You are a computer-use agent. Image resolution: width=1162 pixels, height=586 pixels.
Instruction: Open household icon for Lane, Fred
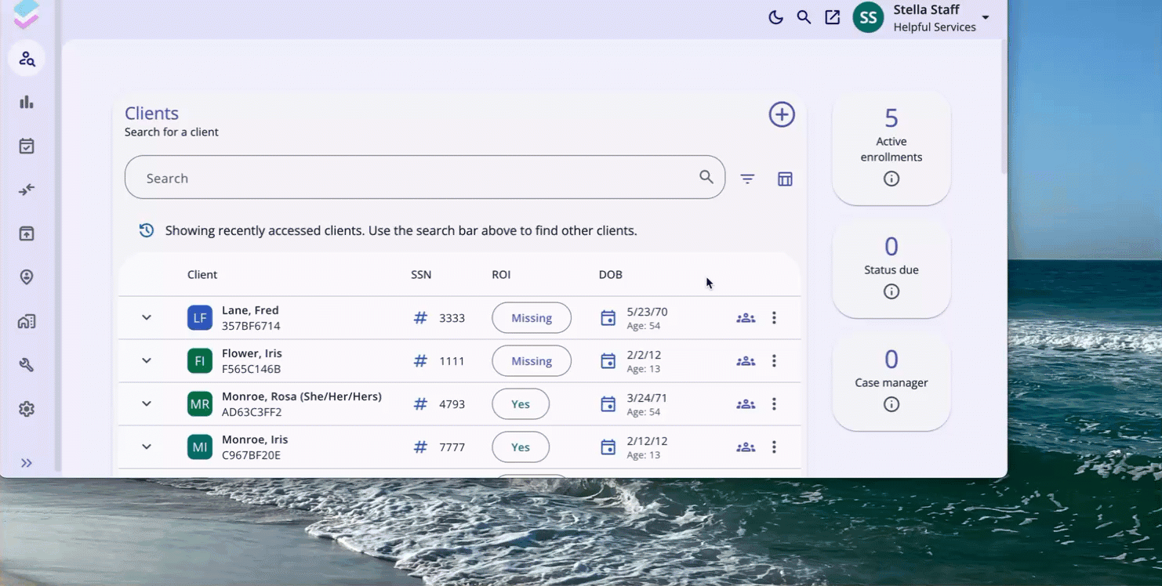(x=746, y=318)
